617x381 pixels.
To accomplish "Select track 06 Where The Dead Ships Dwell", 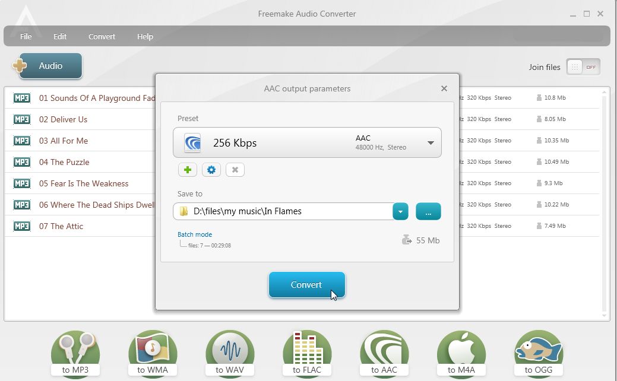I will (x=97, y=205).
